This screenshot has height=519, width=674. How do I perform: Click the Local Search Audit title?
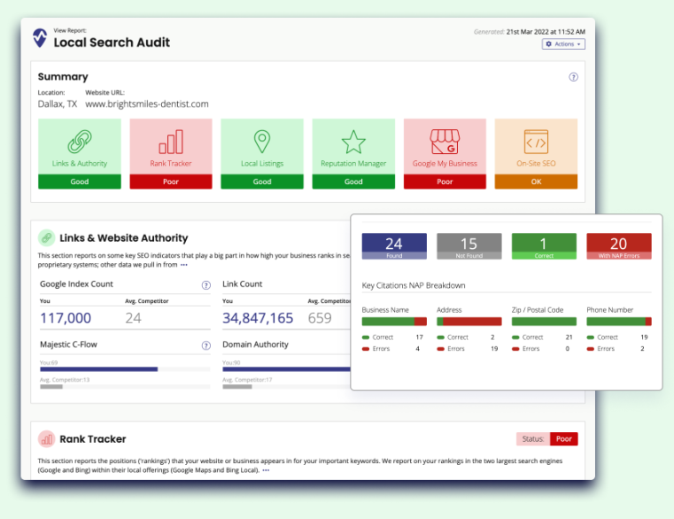pyautogui.click(x=112, y=43)
